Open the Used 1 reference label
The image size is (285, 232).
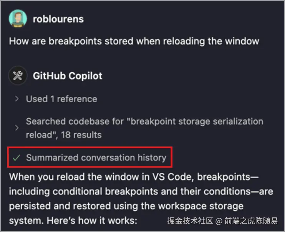pos(61,99)
